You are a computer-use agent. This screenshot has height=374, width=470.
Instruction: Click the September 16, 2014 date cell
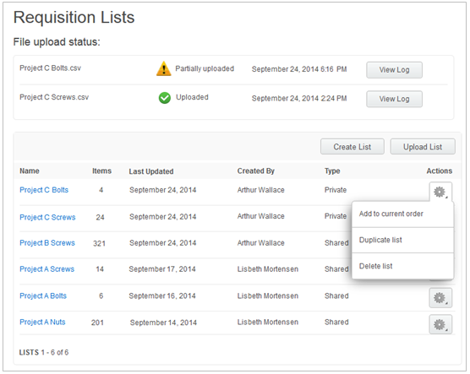coord(162,295)
